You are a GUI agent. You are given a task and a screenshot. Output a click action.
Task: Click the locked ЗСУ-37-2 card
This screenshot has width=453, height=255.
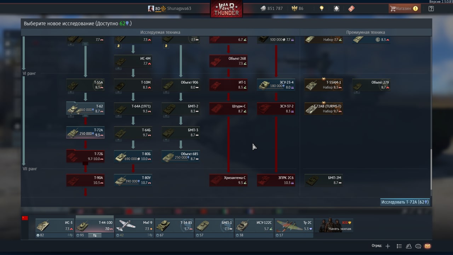click(x=276, y=109)
